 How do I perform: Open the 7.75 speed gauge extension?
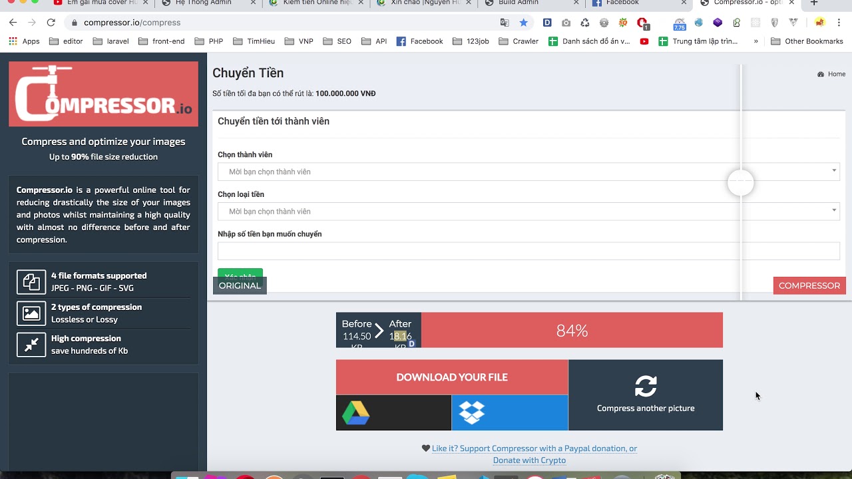pos(680,24)
